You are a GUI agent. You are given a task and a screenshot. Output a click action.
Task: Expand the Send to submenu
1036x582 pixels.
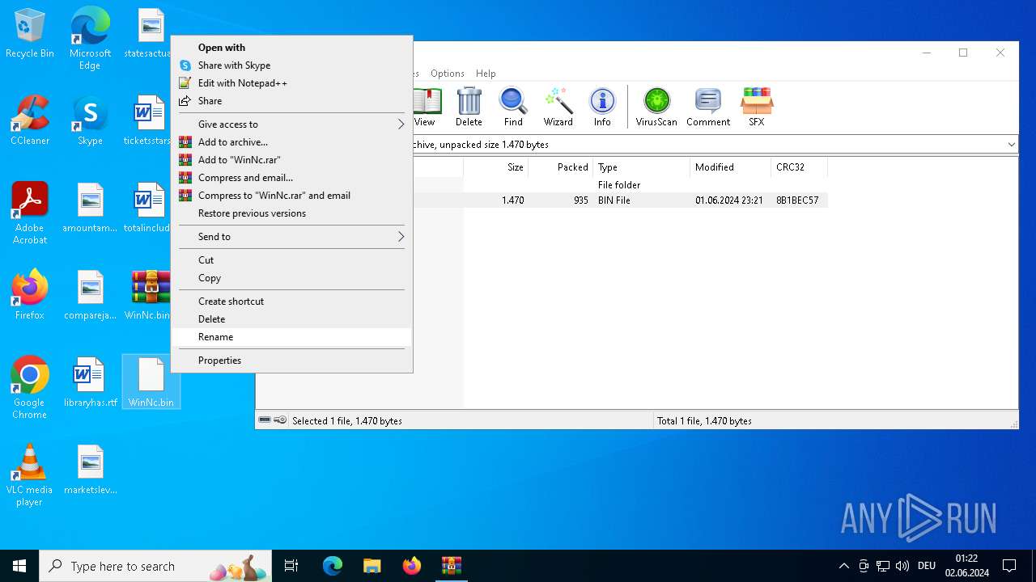[x=291, y=237]
